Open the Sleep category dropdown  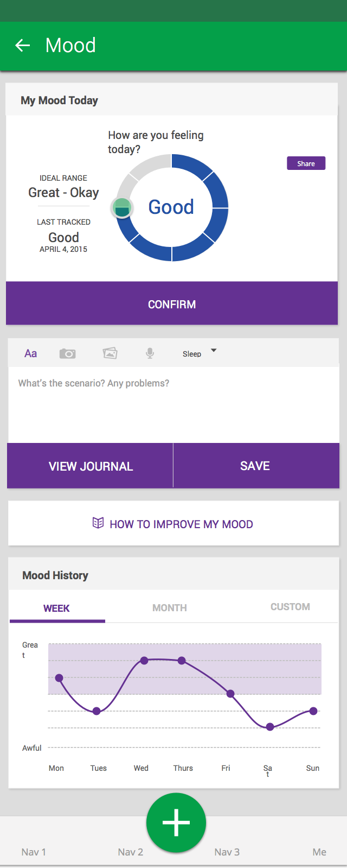(192, 354)
